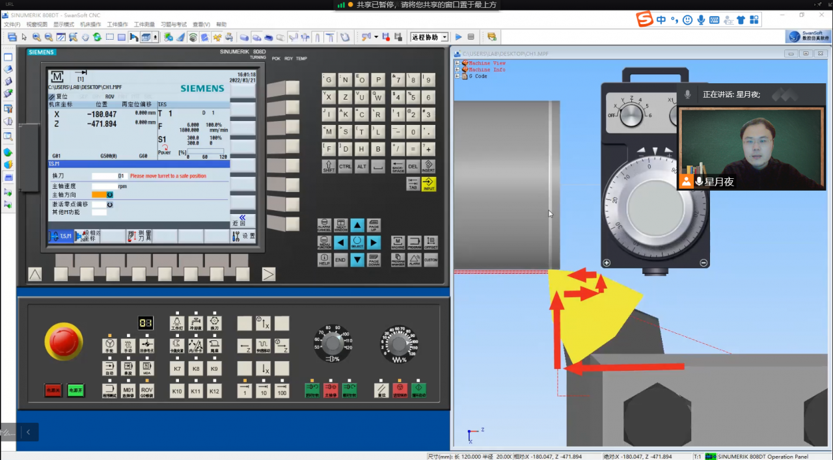Click the green cycle start key
Image resolution: width=833 pixels, height=460 pixels.
(418, 390)
